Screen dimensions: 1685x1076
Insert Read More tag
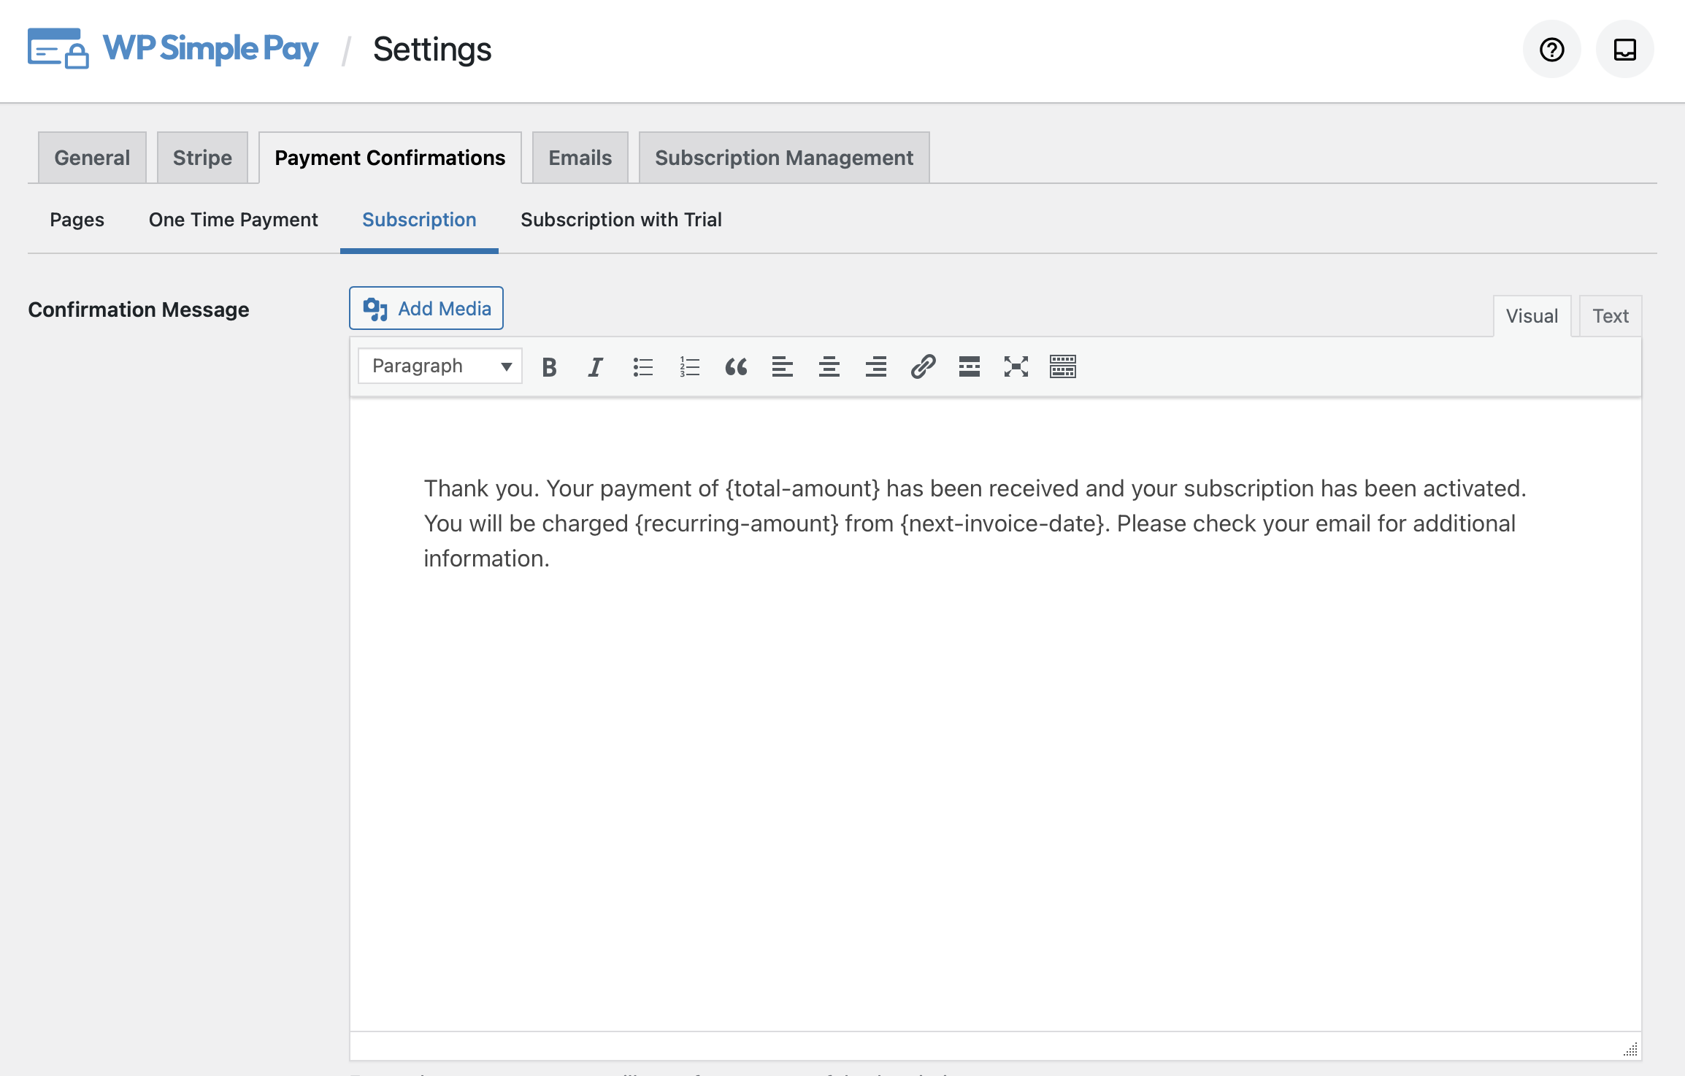[x=970, y=366]
